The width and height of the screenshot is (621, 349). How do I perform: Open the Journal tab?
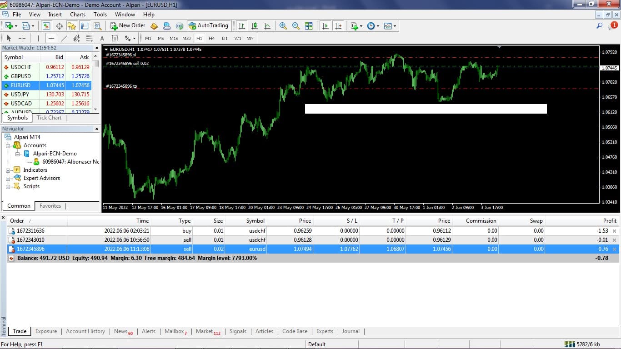click(x=351, y=331)
